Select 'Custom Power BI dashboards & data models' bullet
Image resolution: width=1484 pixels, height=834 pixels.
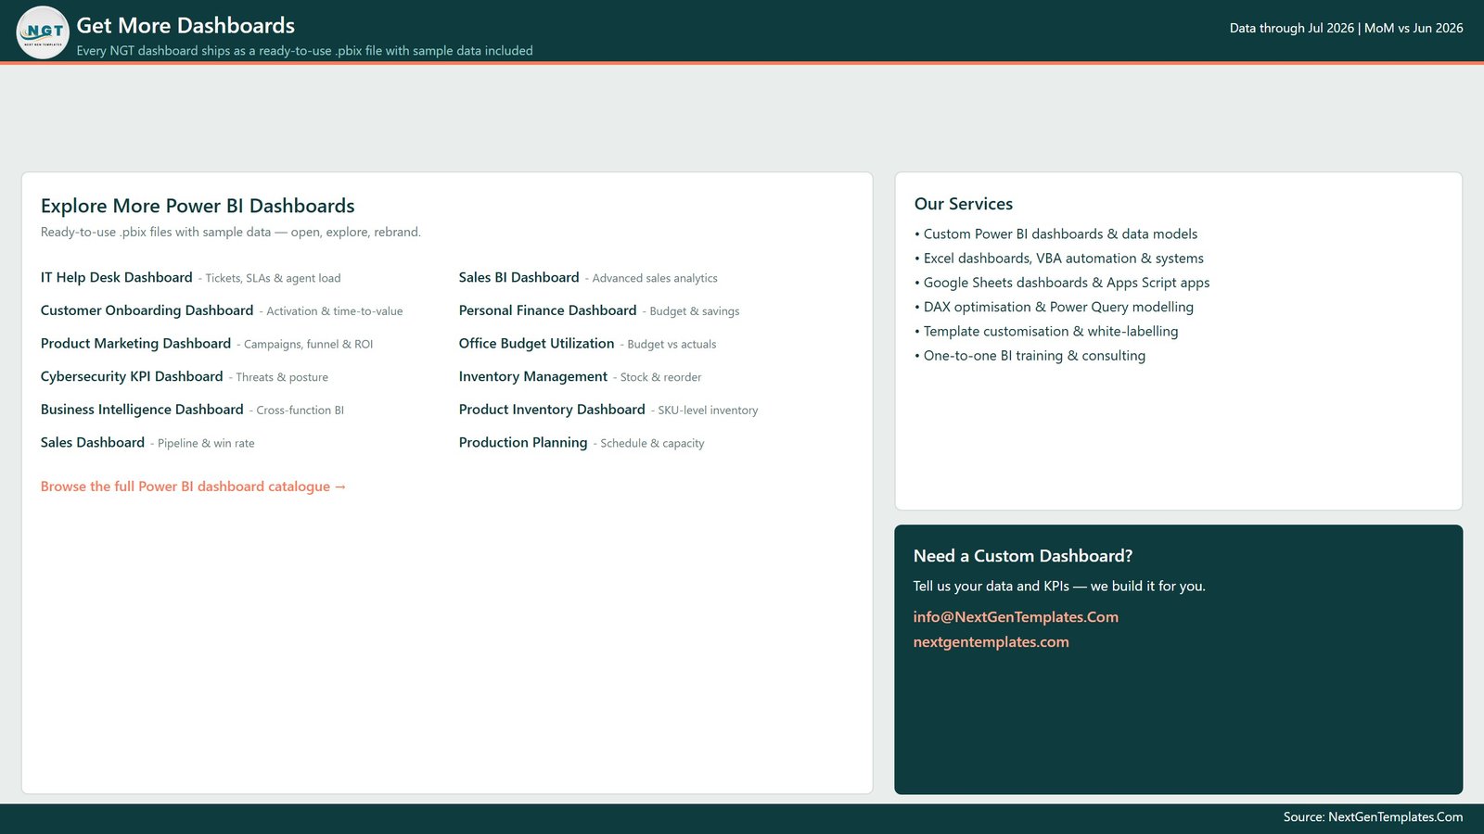[x=1055, y=234]
